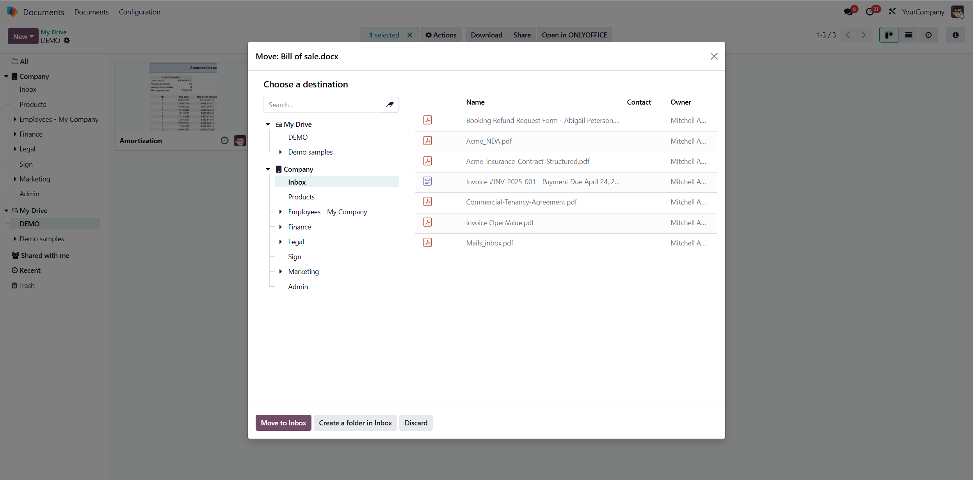Click the Documents app logo icon
The width and height of the screenshot is (973, 480).
coord(12,12)
